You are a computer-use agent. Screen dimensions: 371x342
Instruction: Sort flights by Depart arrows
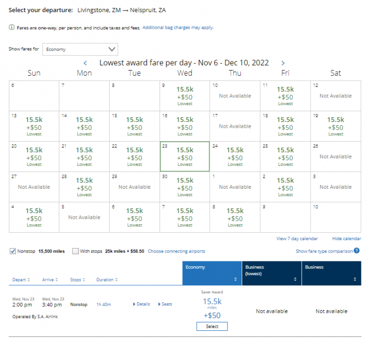coord(29,279)
